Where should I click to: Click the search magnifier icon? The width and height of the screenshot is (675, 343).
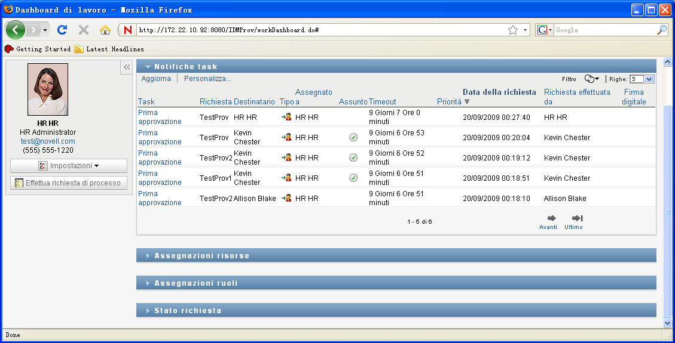point(662,30)
